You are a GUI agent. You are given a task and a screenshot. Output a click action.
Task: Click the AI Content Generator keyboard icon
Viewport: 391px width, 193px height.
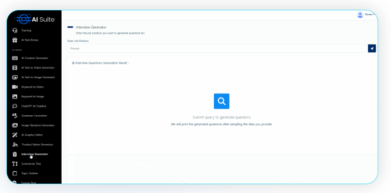tap(15, 58)
